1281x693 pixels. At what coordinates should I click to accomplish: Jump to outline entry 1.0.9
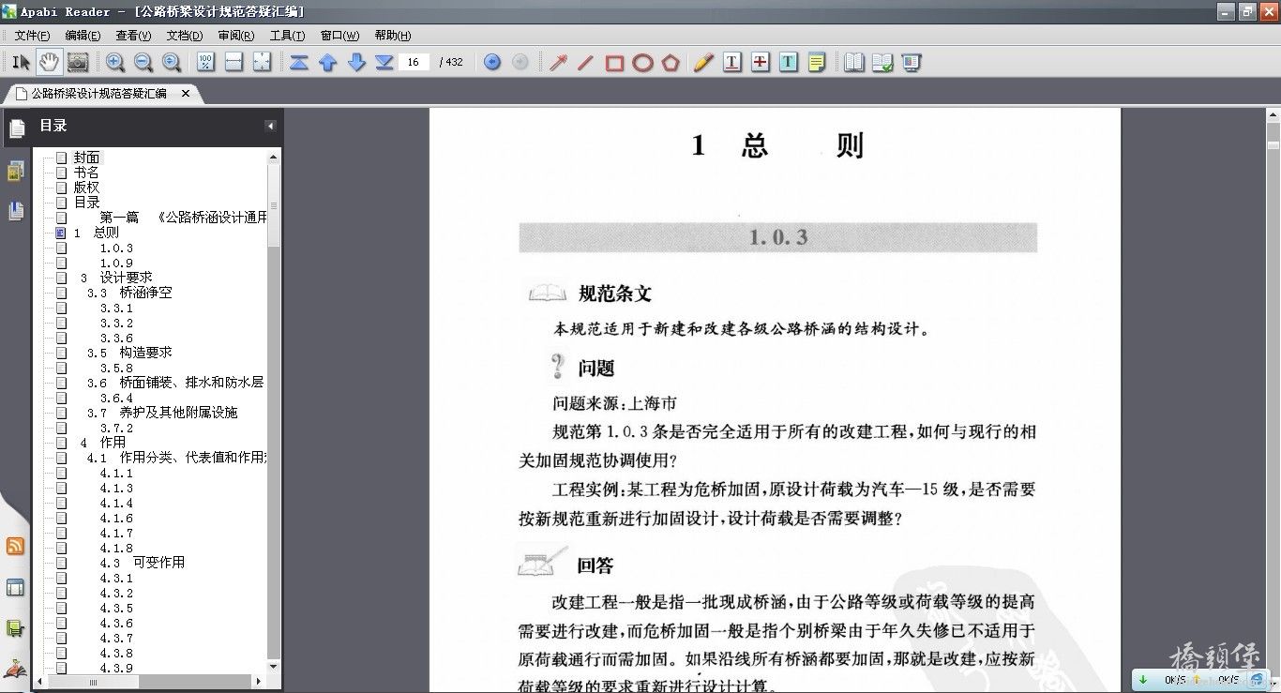[x=116, y=263]
